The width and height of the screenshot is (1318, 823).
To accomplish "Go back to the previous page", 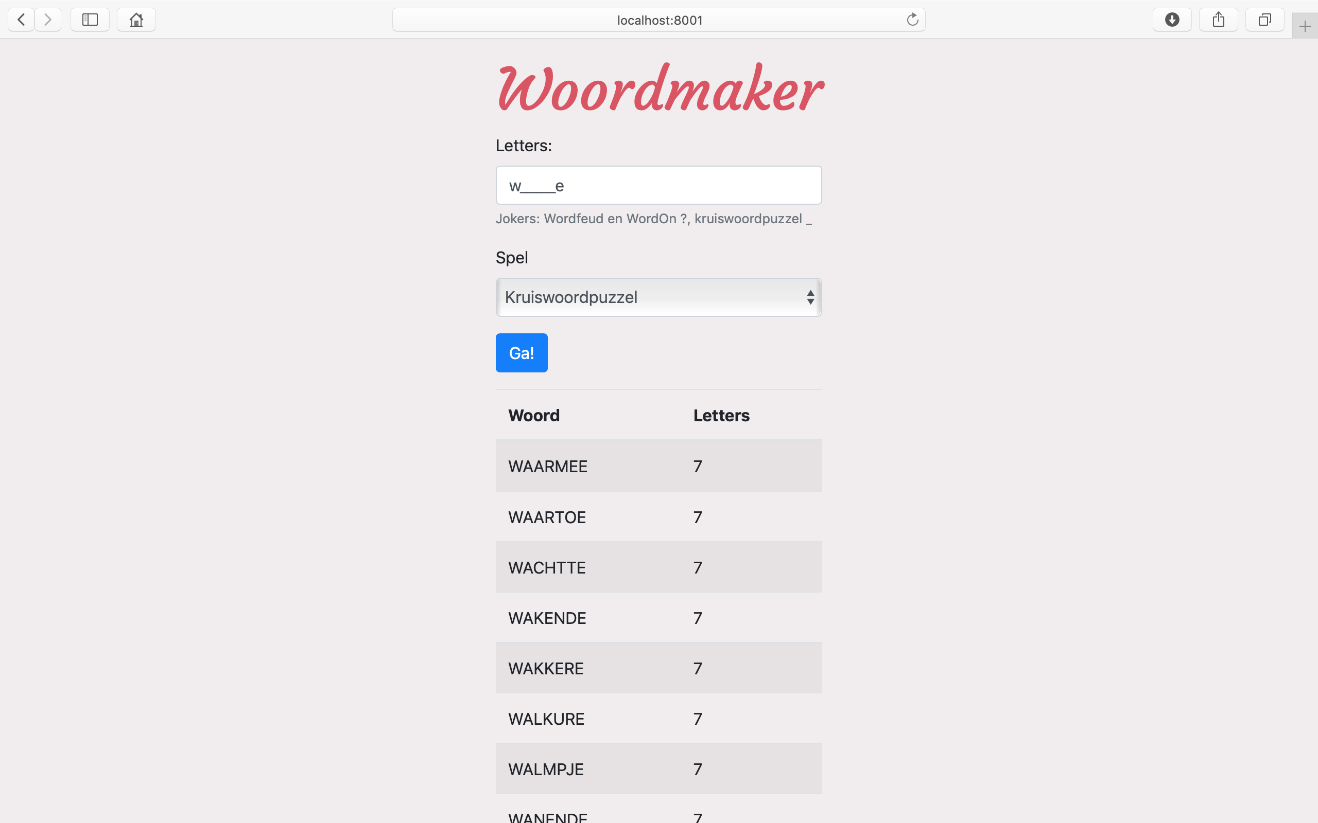I will tap(21, 20).
